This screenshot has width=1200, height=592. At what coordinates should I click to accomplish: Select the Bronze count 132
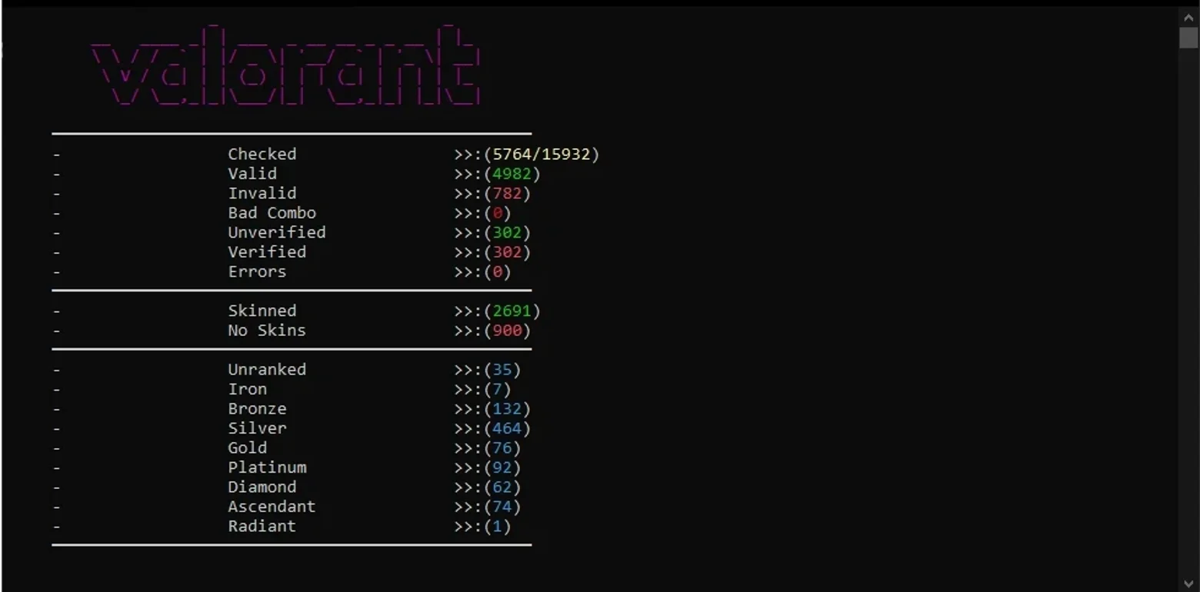click(507, 409)
